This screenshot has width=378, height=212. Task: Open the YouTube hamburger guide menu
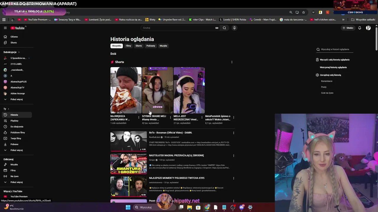[5, 28]
